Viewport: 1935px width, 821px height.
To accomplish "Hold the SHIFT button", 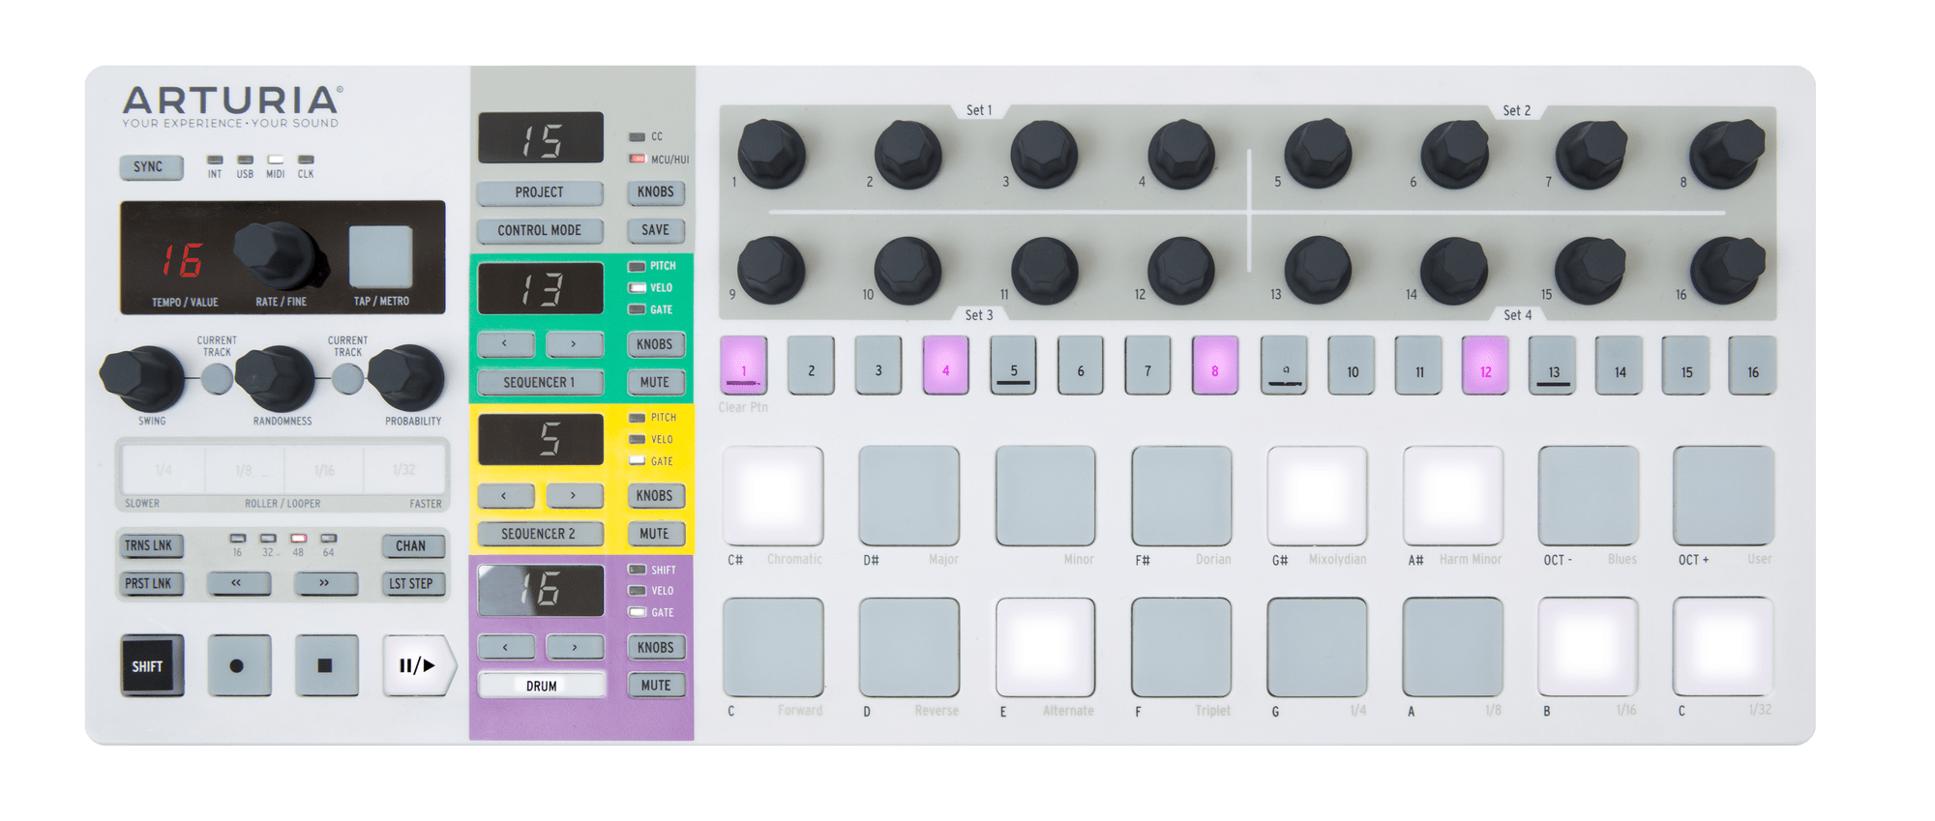I will pos(151,665).
